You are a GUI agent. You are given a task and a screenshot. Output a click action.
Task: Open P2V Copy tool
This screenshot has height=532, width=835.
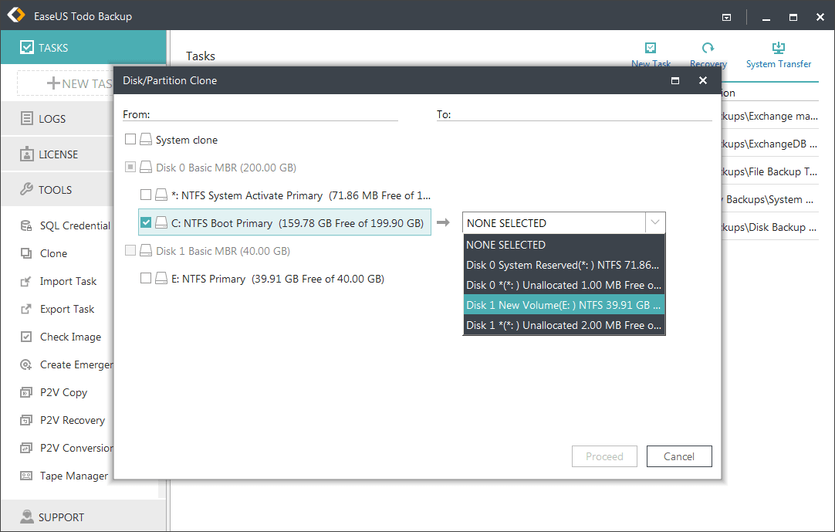click(62, 391)
